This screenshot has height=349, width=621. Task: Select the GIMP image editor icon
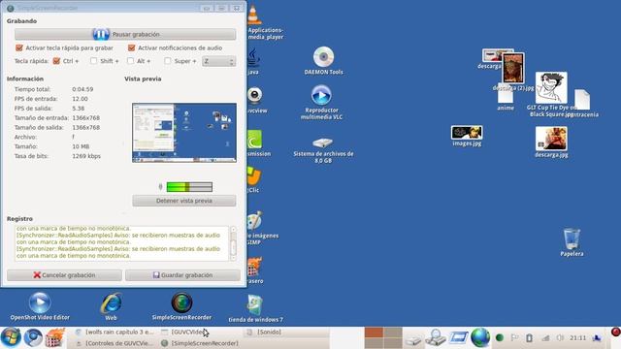pyautogui.click(x=254, y=220)
